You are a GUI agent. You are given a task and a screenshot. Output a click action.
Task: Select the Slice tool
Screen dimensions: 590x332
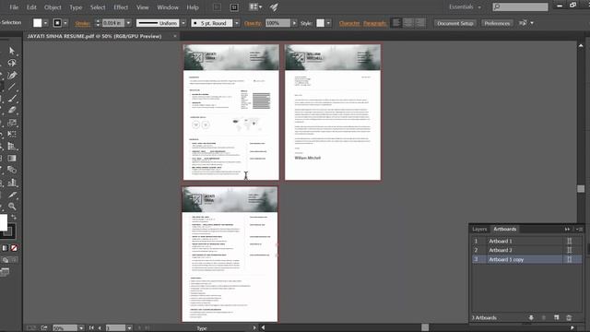click(x=12, y=195)
